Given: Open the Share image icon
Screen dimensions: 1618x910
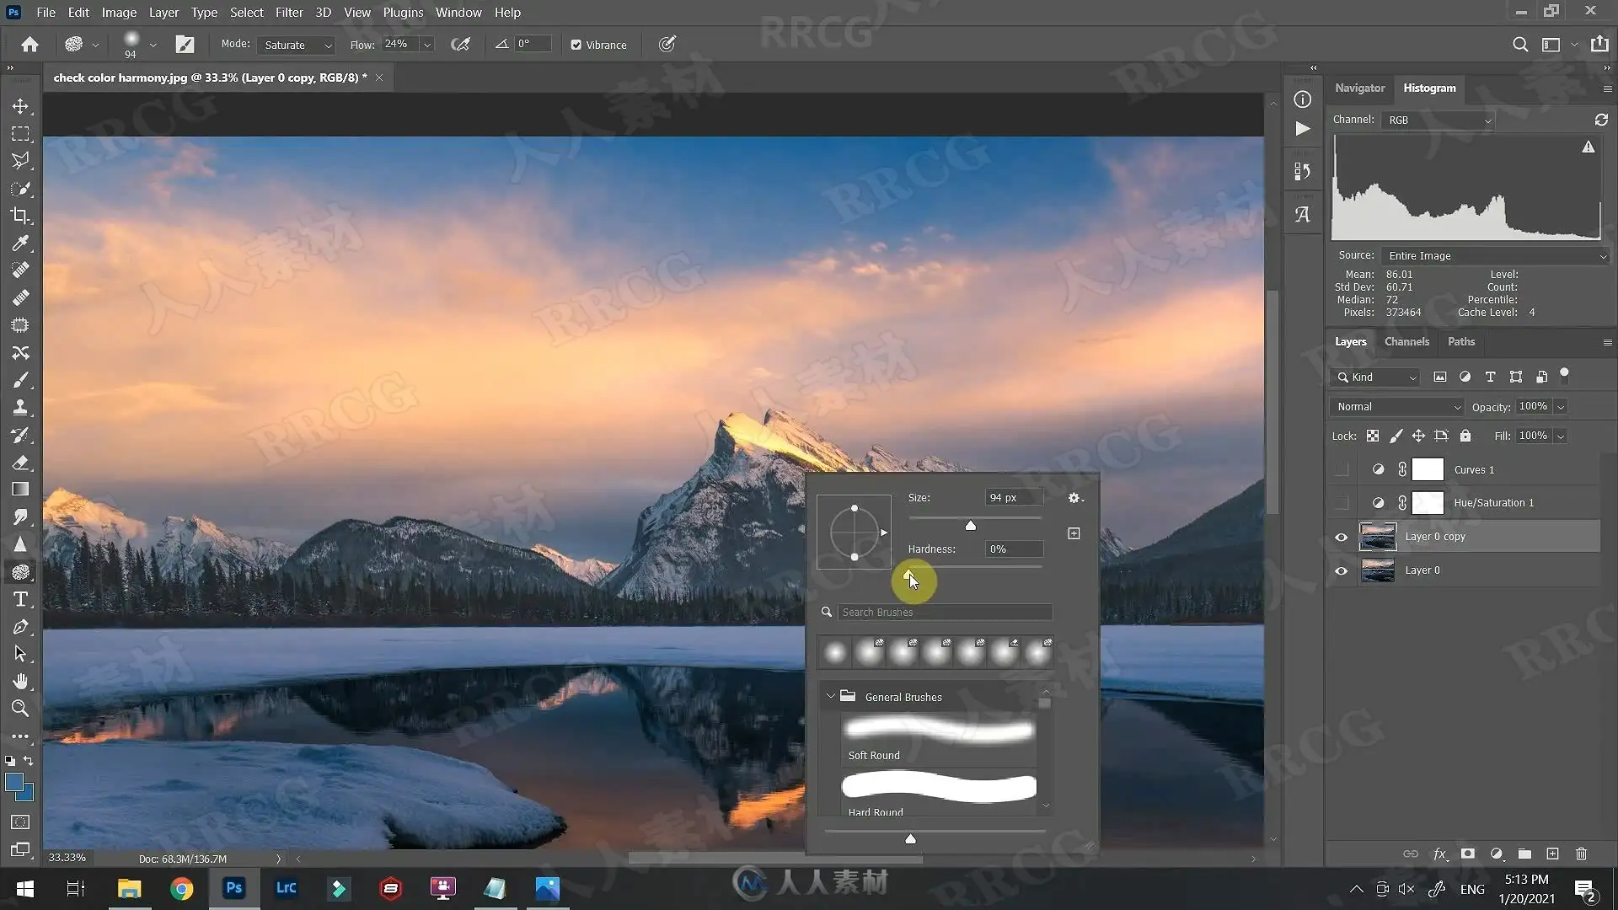Looking at the screenshot, I should 1599,44.
